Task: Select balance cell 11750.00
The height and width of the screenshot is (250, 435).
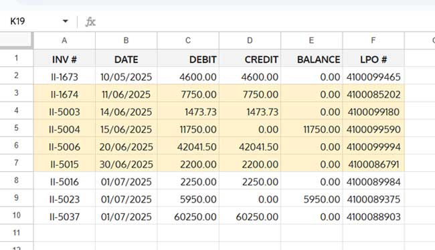Action: point(312,128)
